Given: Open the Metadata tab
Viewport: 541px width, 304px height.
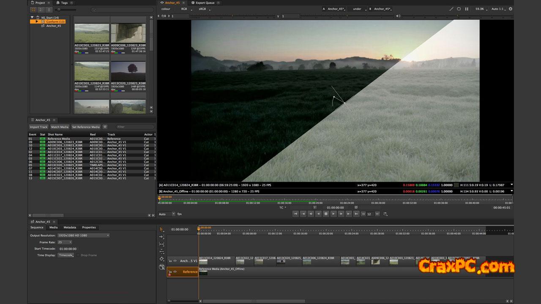Looking at the screenshot, I should tap(70, 227).
